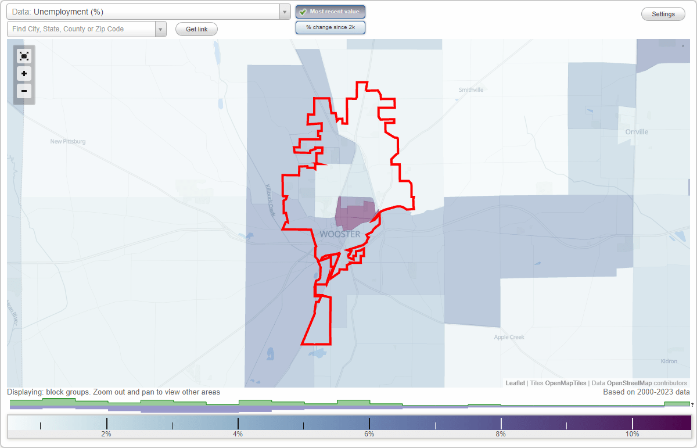The image size is (697, 448).
Task: Click the 4% mark on color legend
Action: click(238, 434)
